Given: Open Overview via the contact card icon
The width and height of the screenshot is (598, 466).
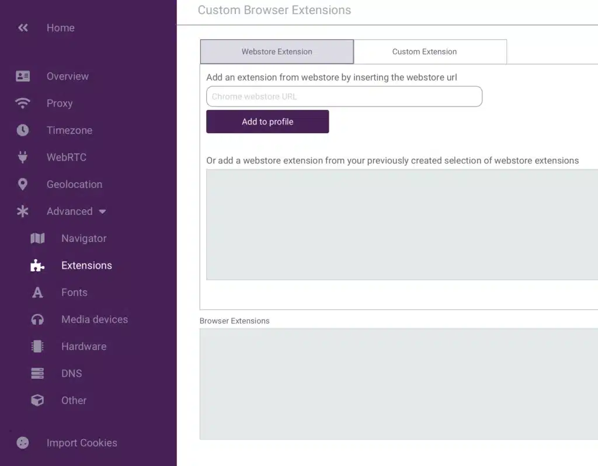Looking at the screenshot, I should pos(22,76).
